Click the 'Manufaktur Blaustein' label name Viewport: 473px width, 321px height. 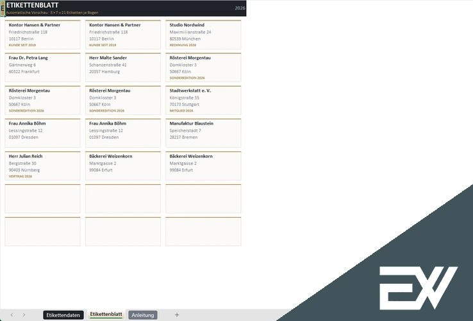(x=191, y=123)
